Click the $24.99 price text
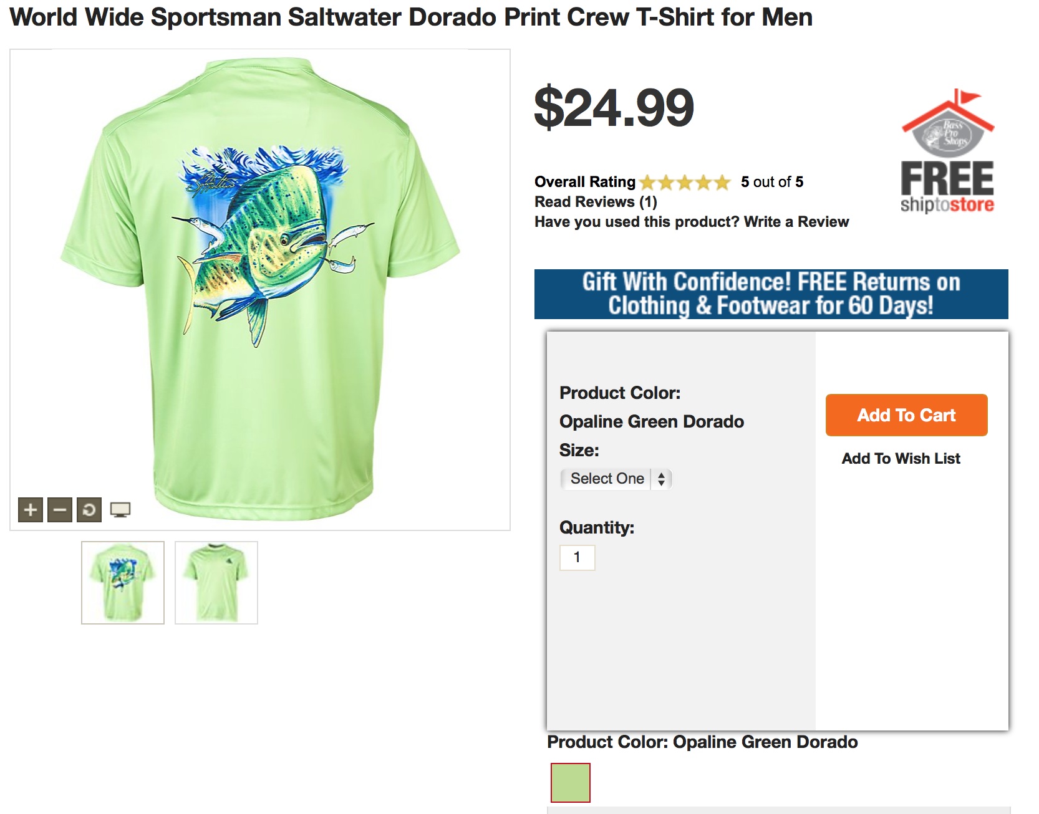The height and width of the screenshot is (814, 1039). coord(614,107)
